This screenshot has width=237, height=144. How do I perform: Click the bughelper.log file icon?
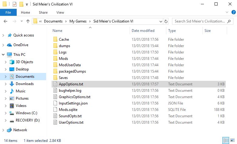pos(55,90)
